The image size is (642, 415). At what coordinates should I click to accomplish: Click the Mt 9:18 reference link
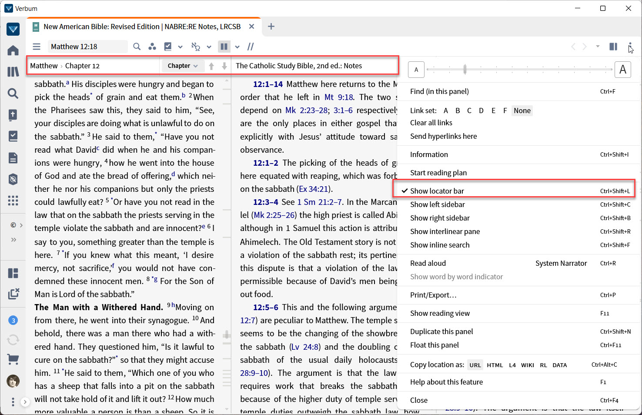(339, 97)
